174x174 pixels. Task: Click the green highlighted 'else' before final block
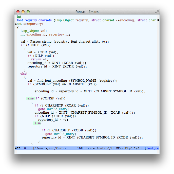[37, 123]
